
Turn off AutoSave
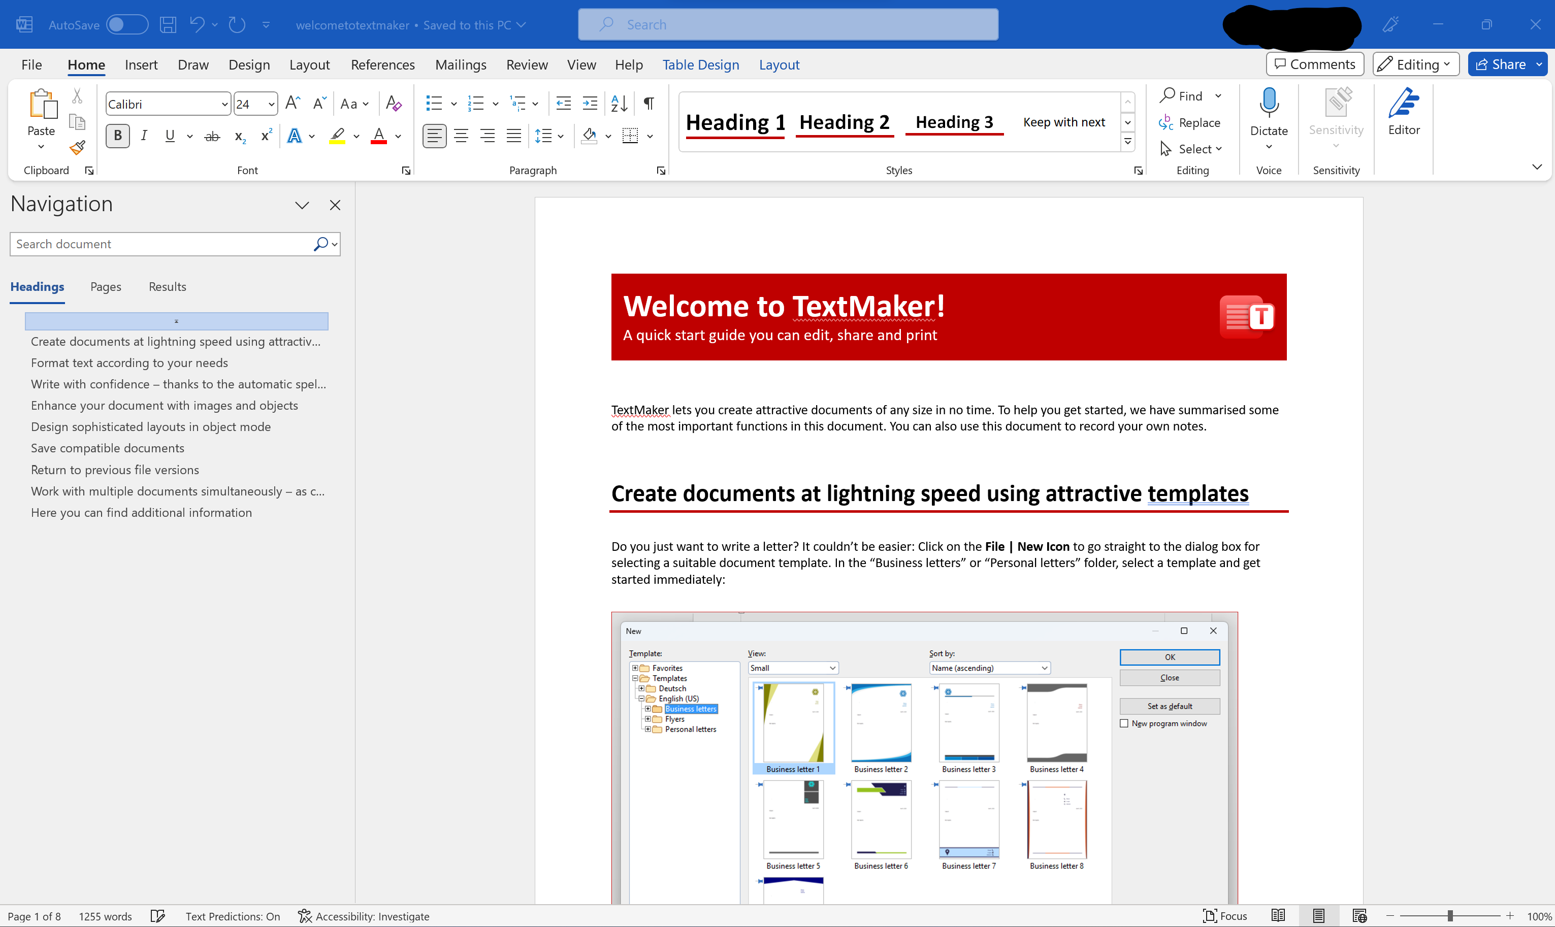click(x=127, y=24)
